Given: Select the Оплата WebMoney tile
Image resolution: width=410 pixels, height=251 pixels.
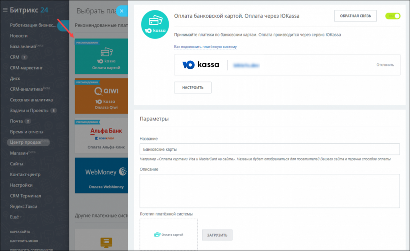Looking at the screenshot, I should pyautogui.click(x=101, y=175).
